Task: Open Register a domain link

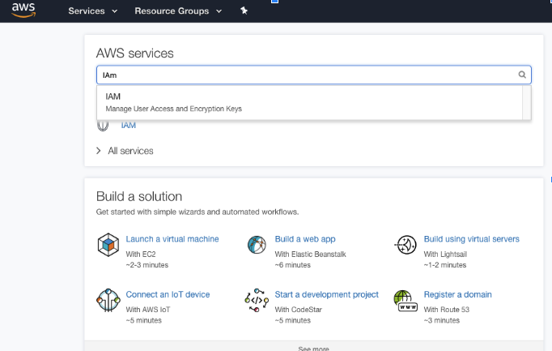Action: pos(457,294)
